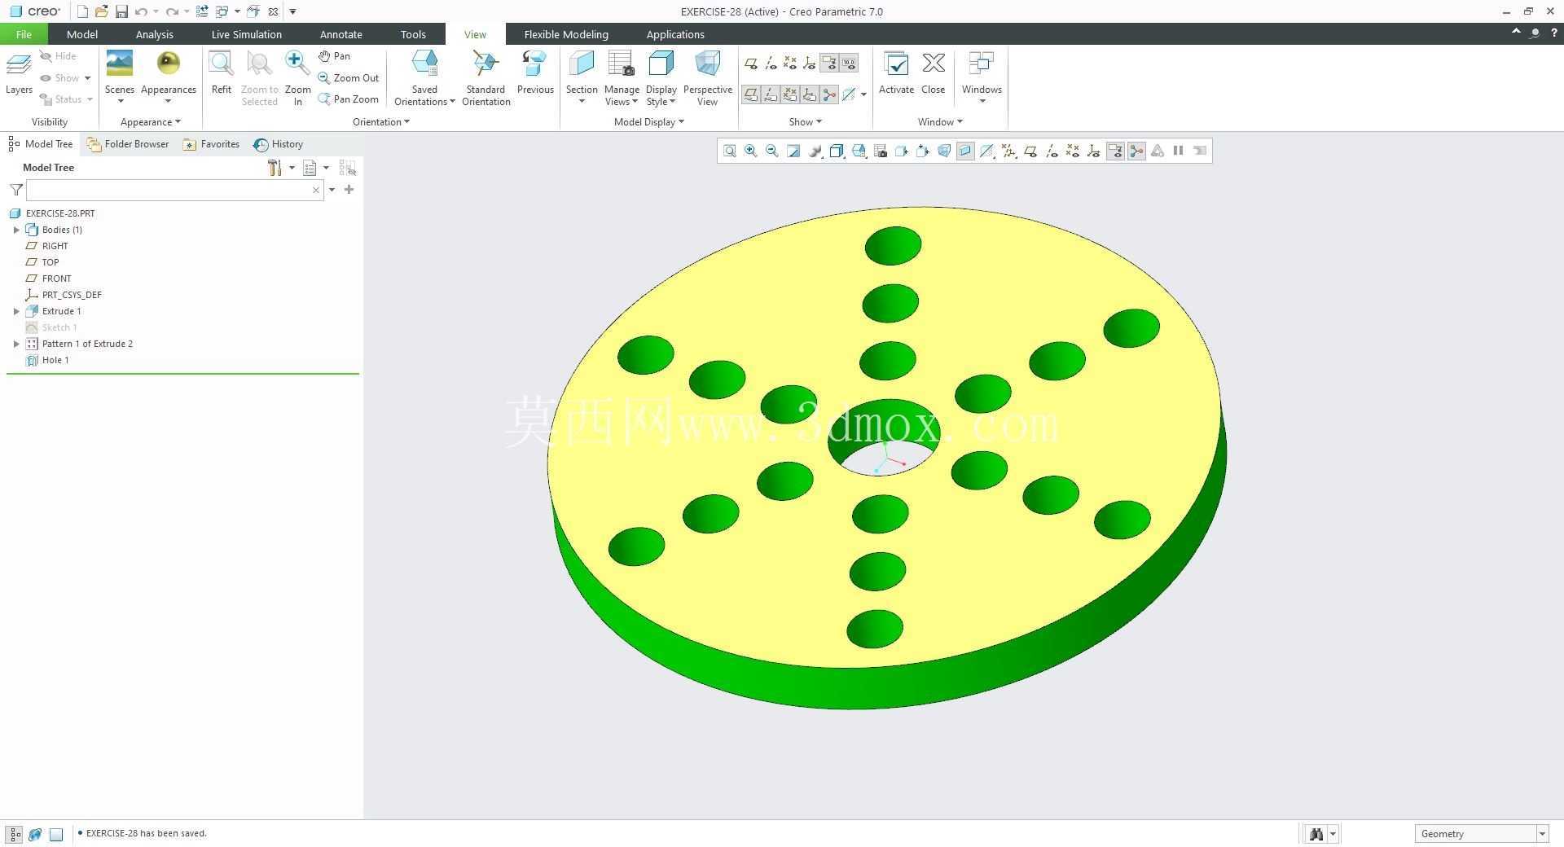Click the Zoom Out button
Screen dimensions: 1564x847
click(x=348, y=78)
